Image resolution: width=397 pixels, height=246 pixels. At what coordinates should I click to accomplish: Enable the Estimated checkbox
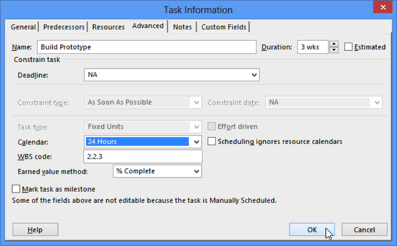(349, 47)
